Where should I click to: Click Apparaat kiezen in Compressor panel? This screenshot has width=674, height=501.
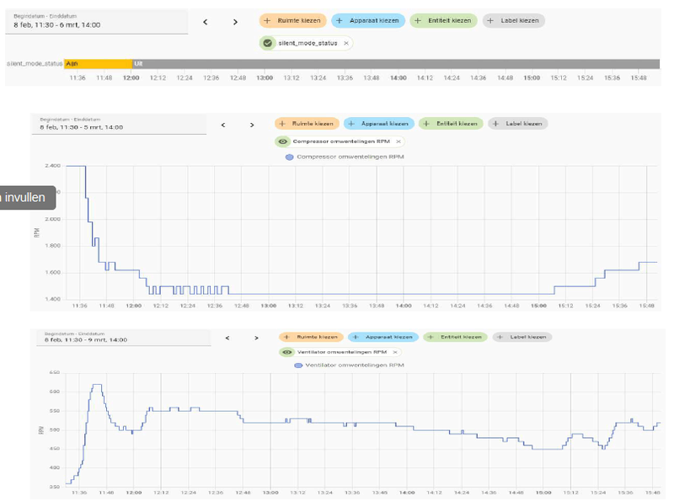coord(378,124)
